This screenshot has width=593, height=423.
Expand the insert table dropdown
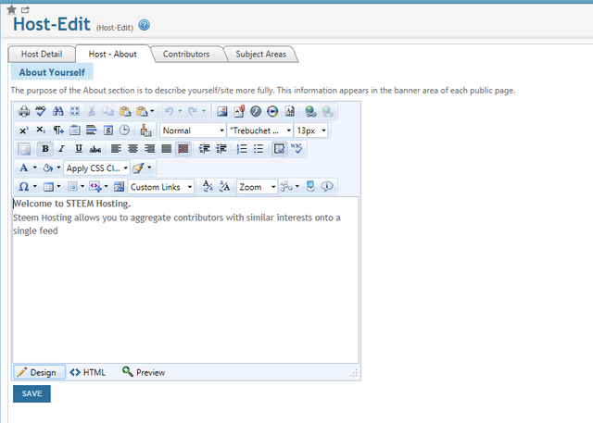[x=58, y=187]
